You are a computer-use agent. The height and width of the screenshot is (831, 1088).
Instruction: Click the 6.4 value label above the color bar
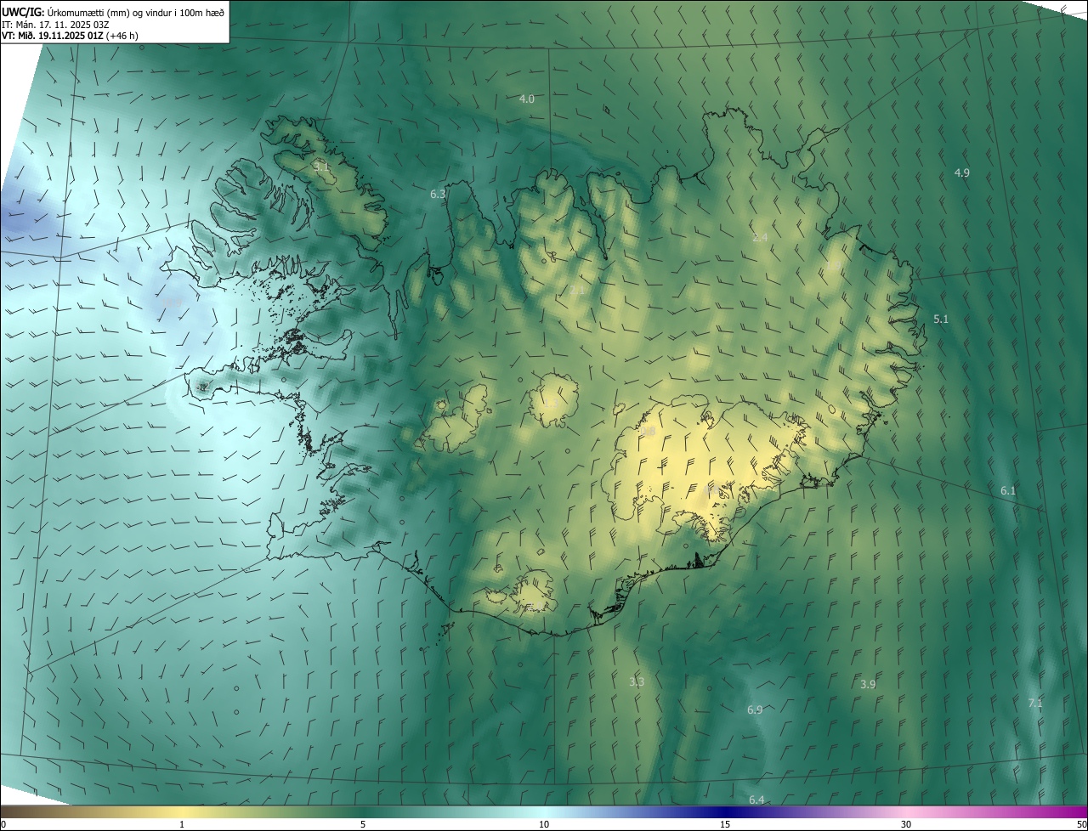[x=756, y=800]
